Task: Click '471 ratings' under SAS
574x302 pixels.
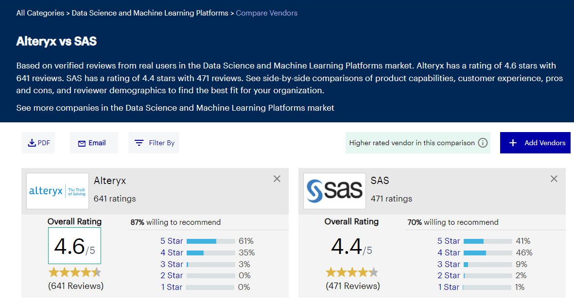Action: (x=391, y=199)
